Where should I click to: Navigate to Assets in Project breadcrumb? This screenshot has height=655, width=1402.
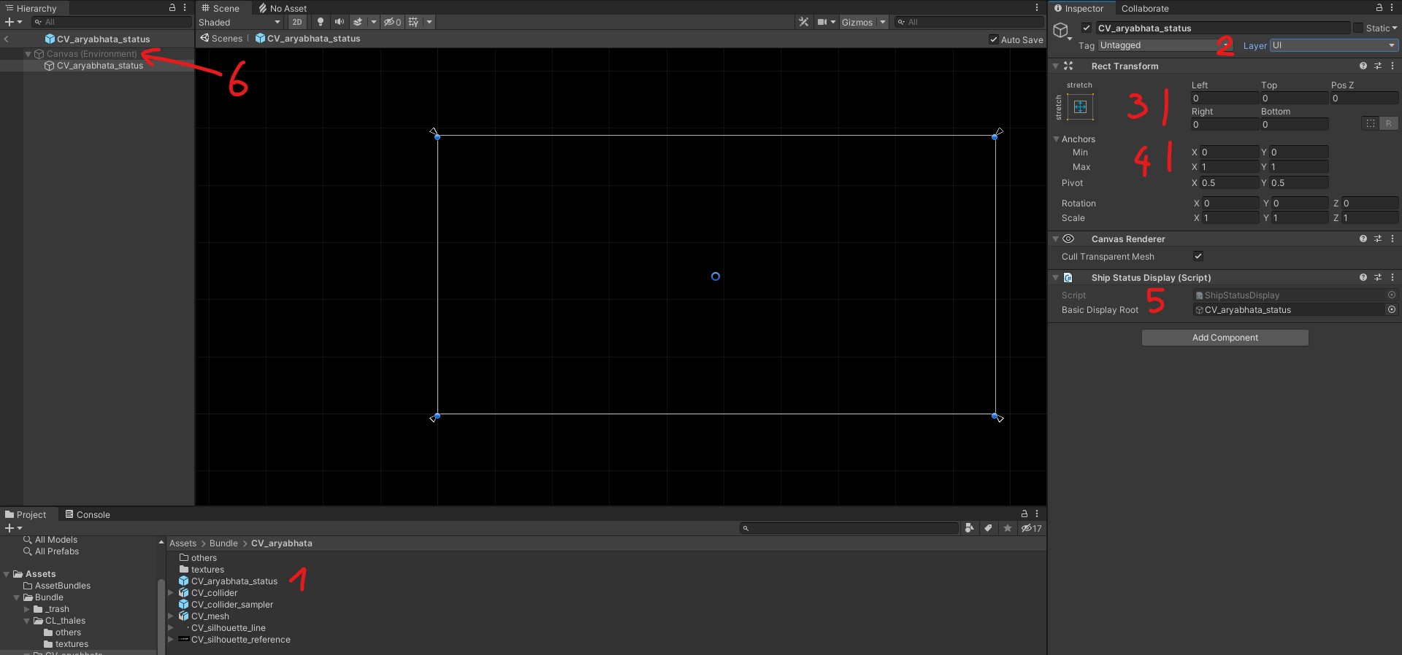(x=183, y=543)
